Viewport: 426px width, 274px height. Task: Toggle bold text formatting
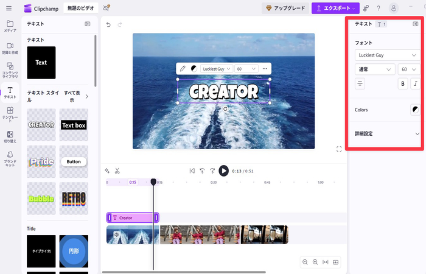pos(403,84)
